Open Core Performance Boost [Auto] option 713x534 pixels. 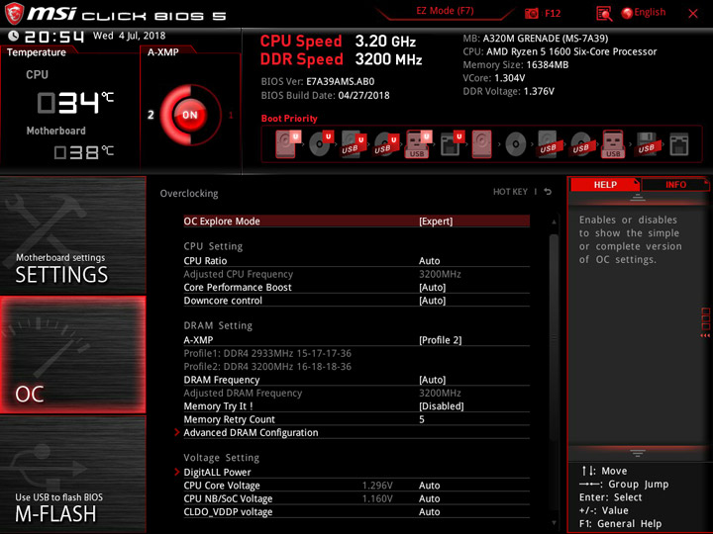click(x=356, y=287)
